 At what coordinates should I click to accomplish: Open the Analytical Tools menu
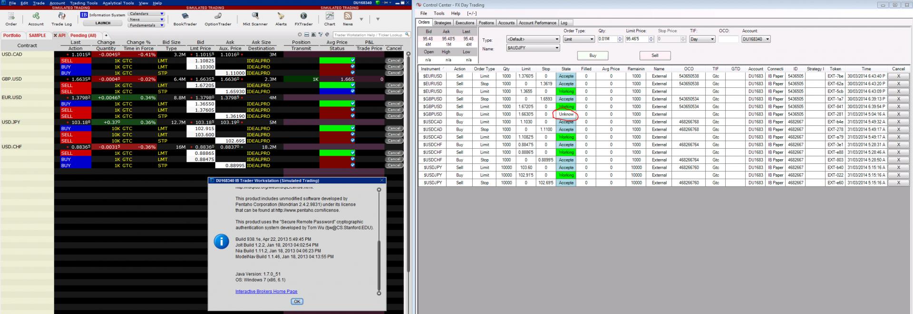(x=118, y=3)
